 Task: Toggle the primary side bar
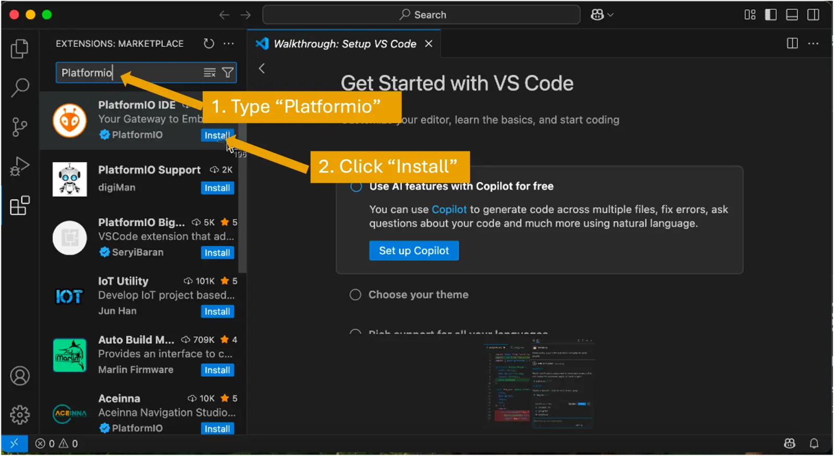(x=771, y=15)
